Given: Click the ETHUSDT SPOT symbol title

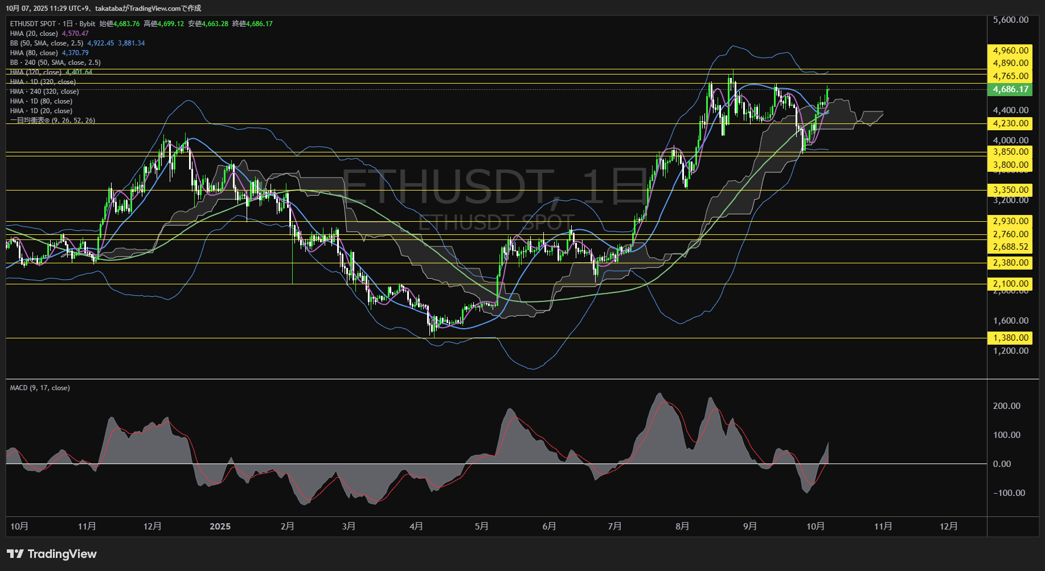Looking at the screenshot, I should [33, 24].
